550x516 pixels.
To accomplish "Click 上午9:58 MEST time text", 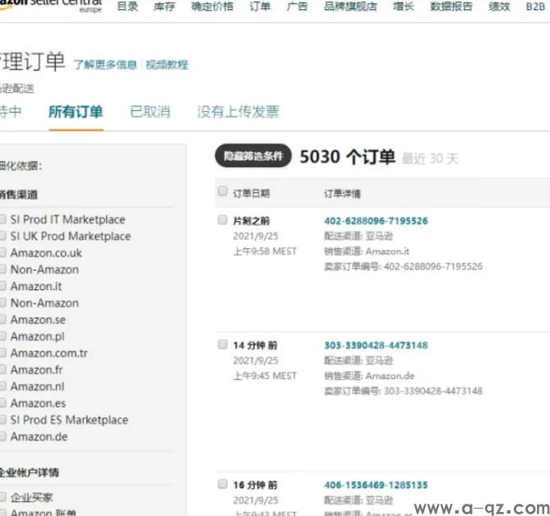I will coord(265,251).
